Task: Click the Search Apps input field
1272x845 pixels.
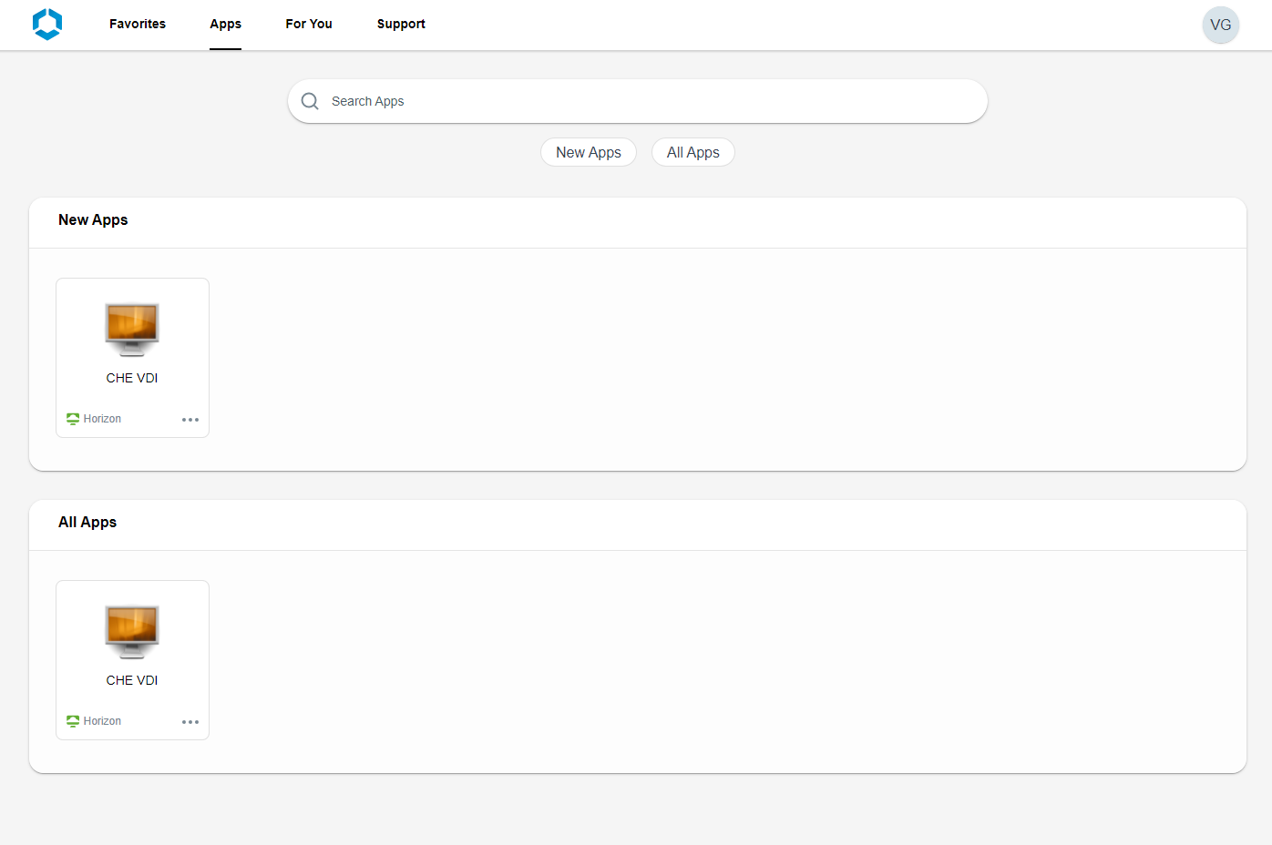Action: coord(638,101)
